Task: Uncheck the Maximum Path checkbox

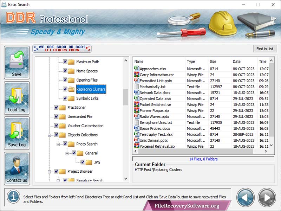Action: 65,62
